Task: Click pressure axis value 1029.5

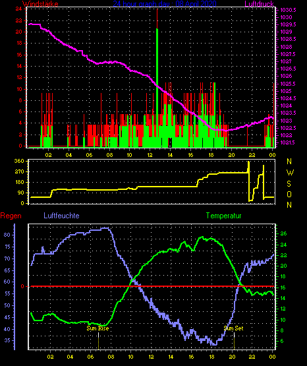Action: tap(288, 24)
